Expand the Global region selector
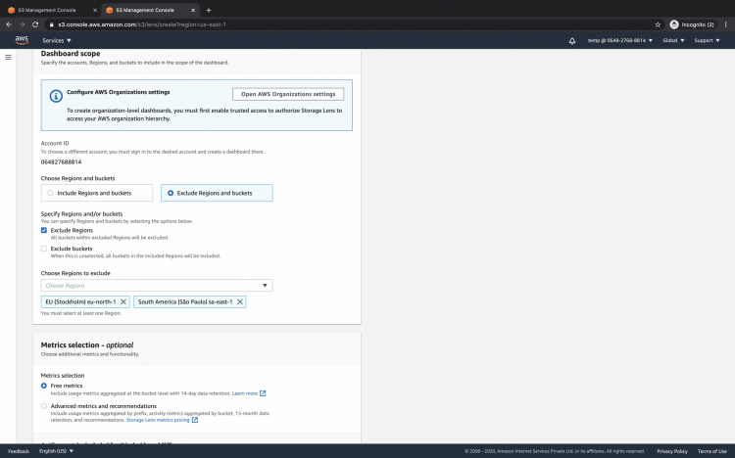735x458 pixels. pos(674,41)
